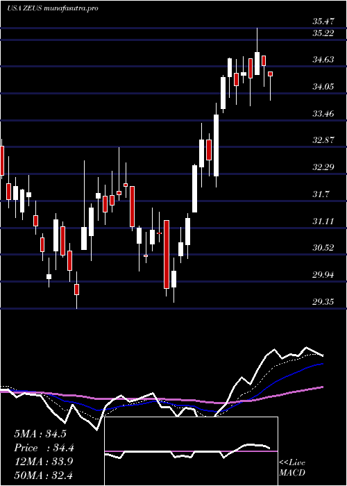
Task: Click the 31.7 price level label
Action: 321,194
